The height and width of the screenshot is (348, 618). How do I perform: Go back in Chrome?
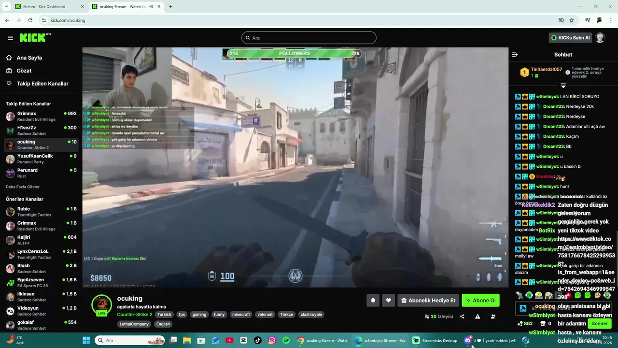7,20
